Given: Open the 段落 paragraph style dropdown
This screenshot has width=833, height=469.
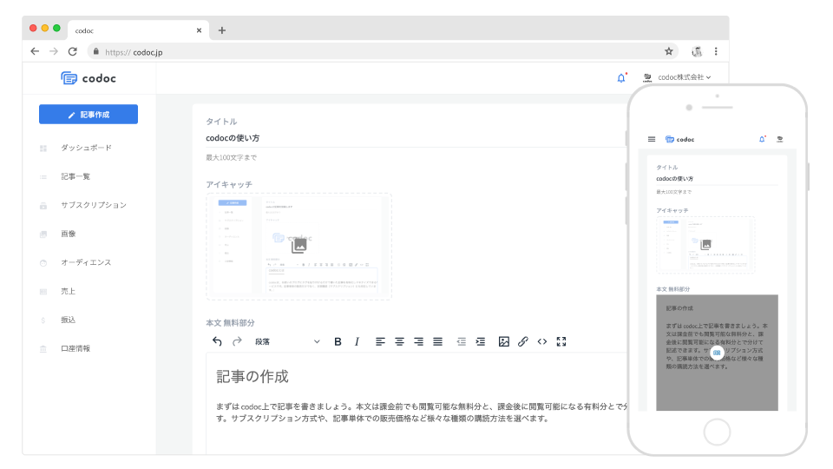Looking at the screenshot, I should pyautogui.click(x=287, y=341).
